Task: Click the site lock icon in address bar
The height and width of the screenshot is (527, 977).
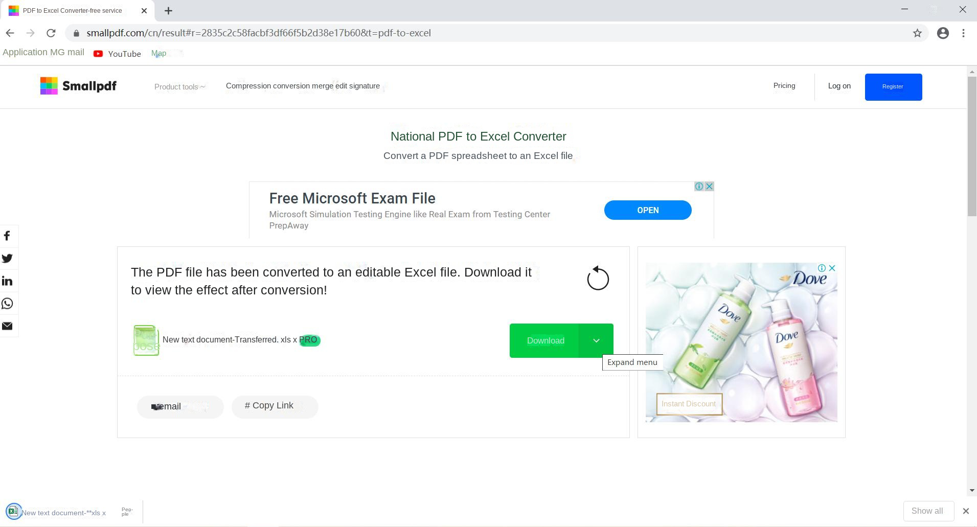Action: click(76, 33)
